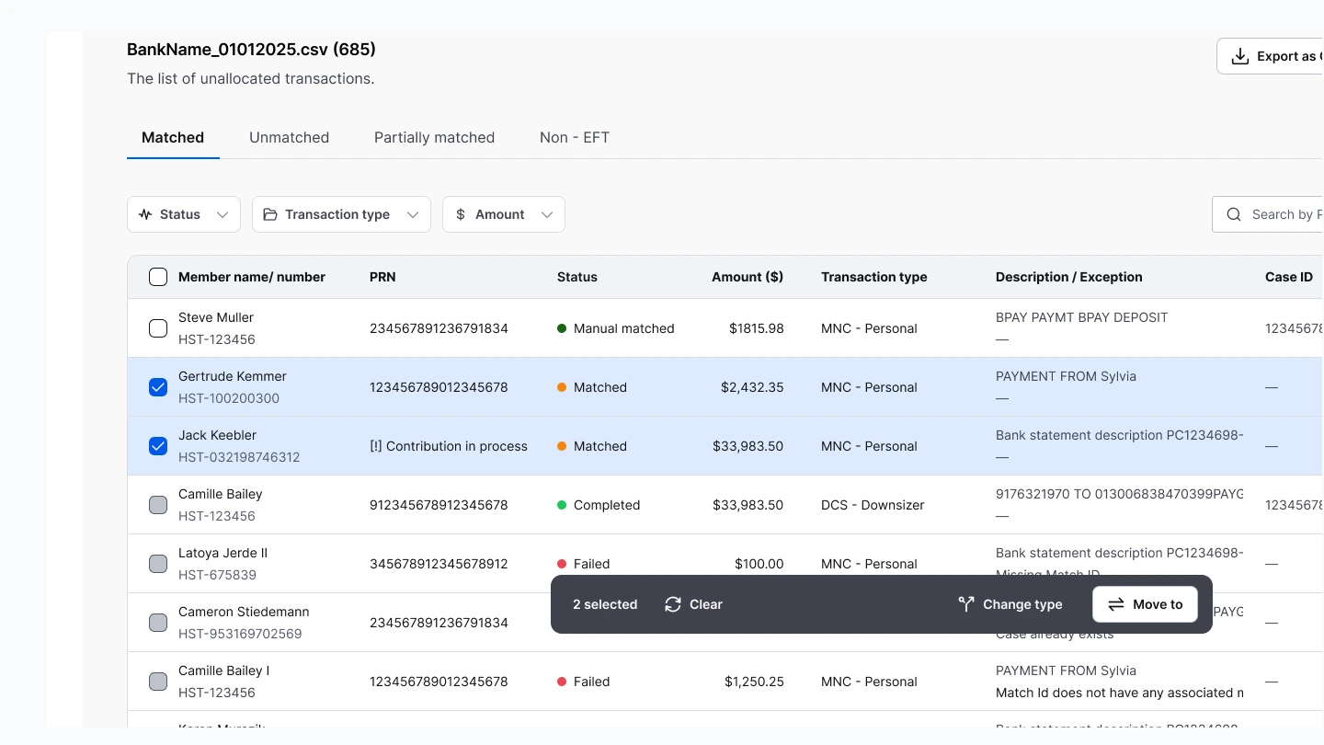Viewport: 1324px width, 745px height.
Task: Tick the Camille Bailey HST-123456 Completed row checkbox
Action: [158, 505]
